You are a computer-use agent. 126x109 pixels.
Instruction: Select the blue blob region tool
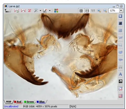click(120, 52)
